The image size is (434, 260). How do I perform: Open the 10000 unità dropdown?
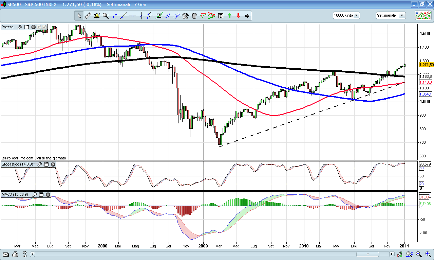point(346,16)
